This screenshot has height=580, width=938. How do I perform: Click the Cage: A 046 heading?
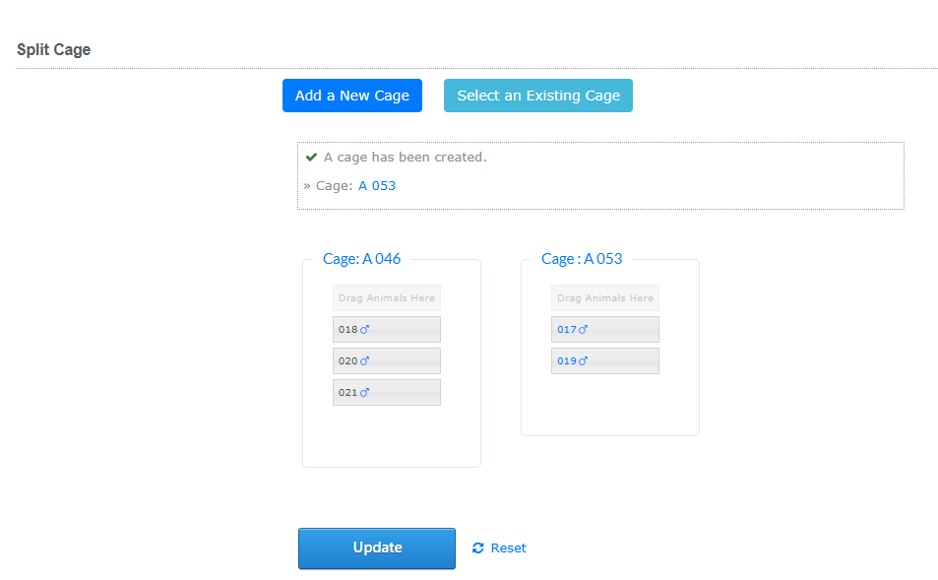pos(362,259)
